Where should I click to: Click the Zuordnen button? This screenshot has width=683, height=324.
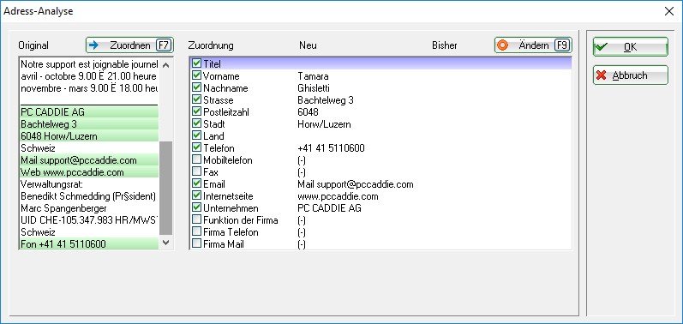point(129,45)
